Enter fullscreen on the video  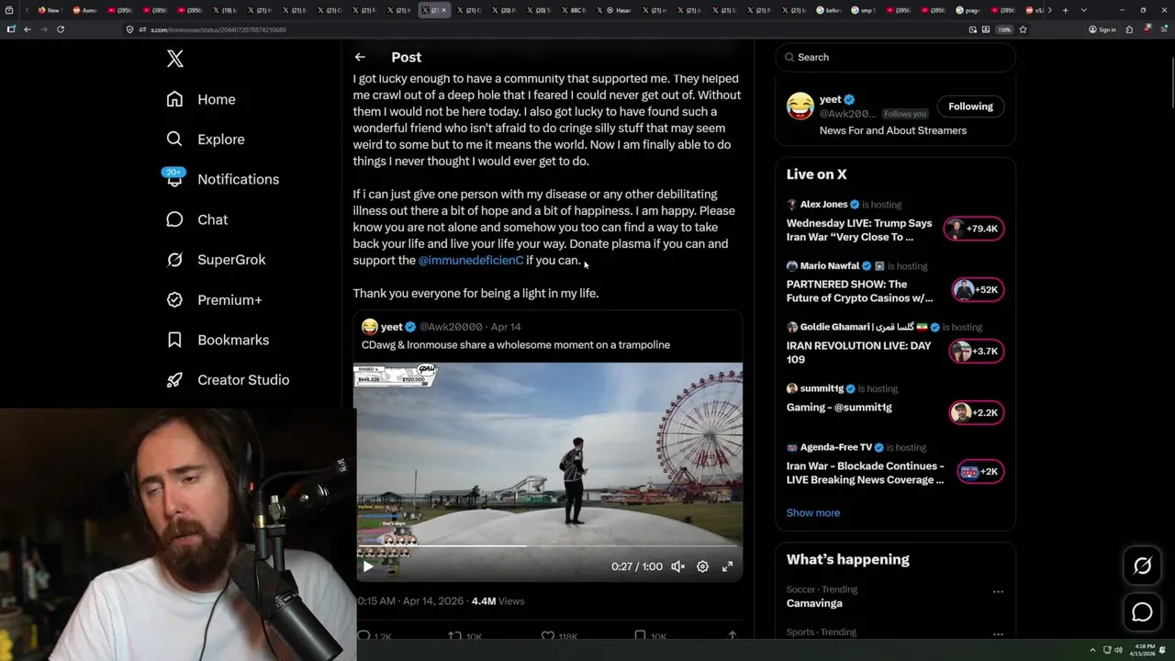point(727,566)
